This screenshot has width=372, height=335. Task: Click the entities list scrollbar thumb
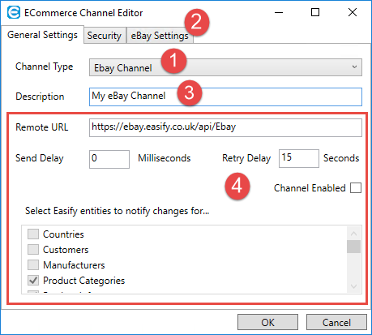(x=353, y=247)
